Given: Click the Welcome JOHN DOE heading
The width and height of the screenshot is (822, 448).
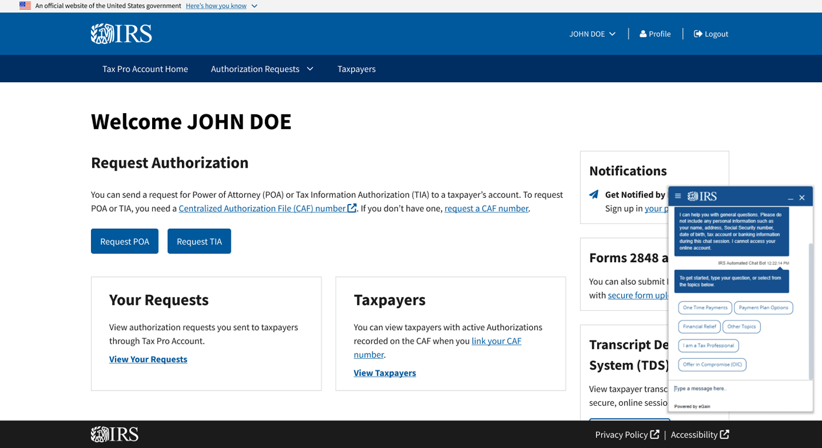Looking at the screenshot, I should [191, 121].
